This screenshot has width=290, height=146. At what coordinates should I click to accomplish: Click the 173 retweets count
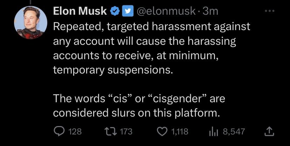pyautogui.click(x=126, y=132)
